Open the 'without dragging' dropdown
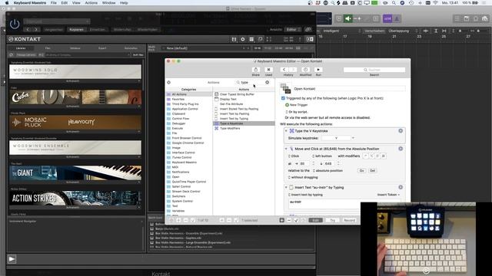Viewport: 492px width, 276px height. pyautogui.click(x=303, y=177)
